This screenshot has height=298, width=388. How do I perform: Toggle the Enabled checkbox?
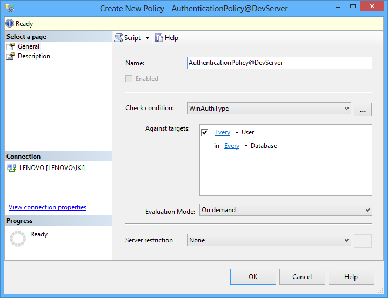129,79
